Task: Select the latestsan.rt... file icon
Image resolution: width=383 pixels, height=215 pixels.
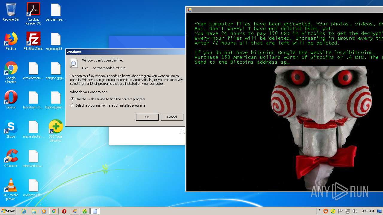Action: 33,100
